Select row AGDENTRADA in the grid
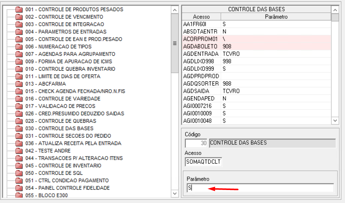345x203 pixels. [256, 54]
